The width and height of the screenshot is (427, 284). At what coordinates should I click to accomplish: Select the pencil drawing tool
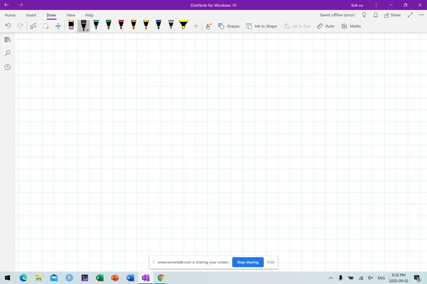(171, 26)
